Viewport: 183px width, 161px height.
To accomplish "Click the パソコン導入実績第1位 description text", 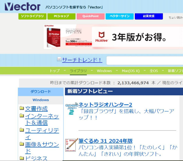I will [128, 151].
